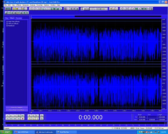This screenshot has height=134, width=168.
Task: Click the Group By Category button
Action: 17,108
